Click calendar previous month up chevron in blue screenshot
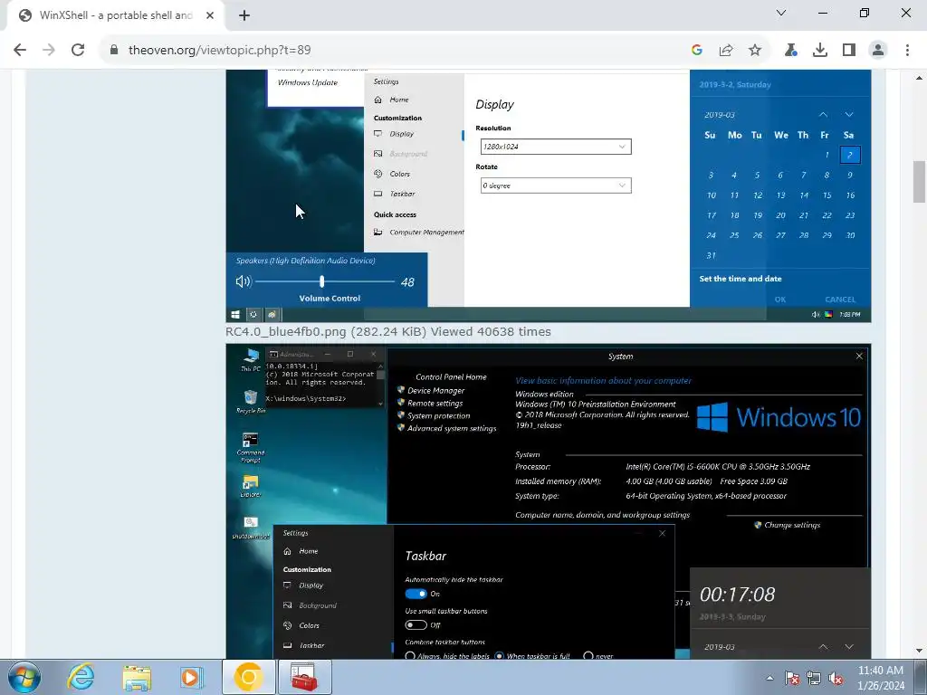The image size is (927, 695). coord(823,115)
